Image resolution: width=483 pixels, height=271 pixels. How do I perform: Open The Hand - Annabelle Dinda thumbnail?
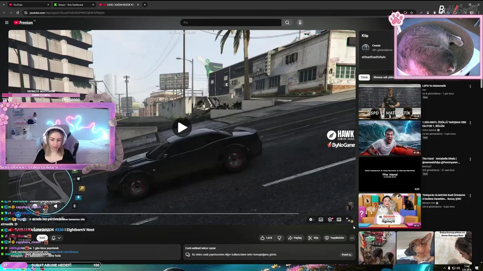coord(389,174)
